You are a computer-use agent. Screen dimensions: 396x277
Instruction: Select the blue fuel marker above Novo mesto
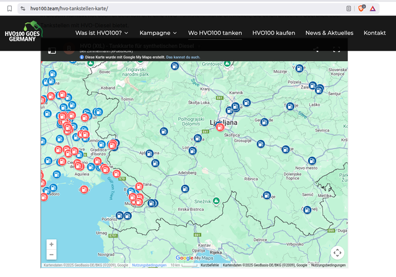(x=312, y=160)
